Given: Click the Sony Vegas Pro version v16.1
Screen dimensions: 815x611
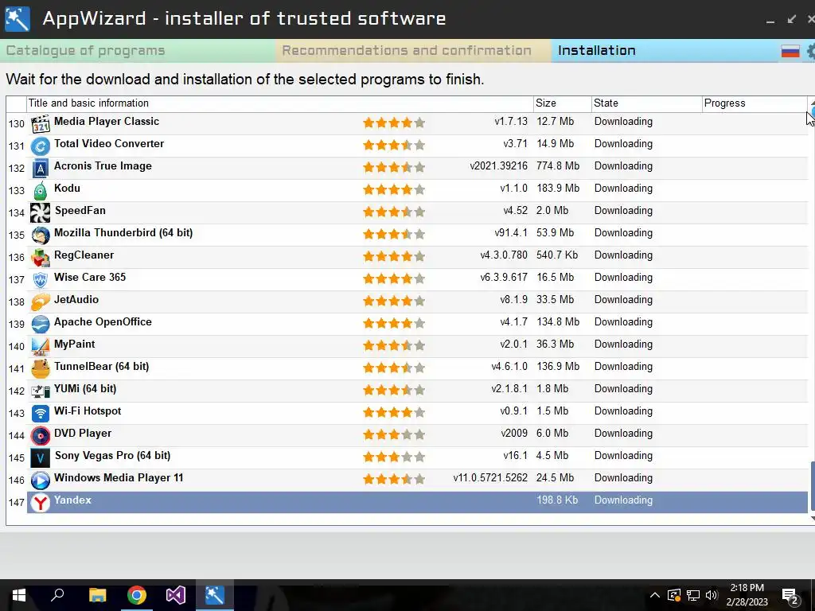Looking at the screenshot, I should point(515,456).
